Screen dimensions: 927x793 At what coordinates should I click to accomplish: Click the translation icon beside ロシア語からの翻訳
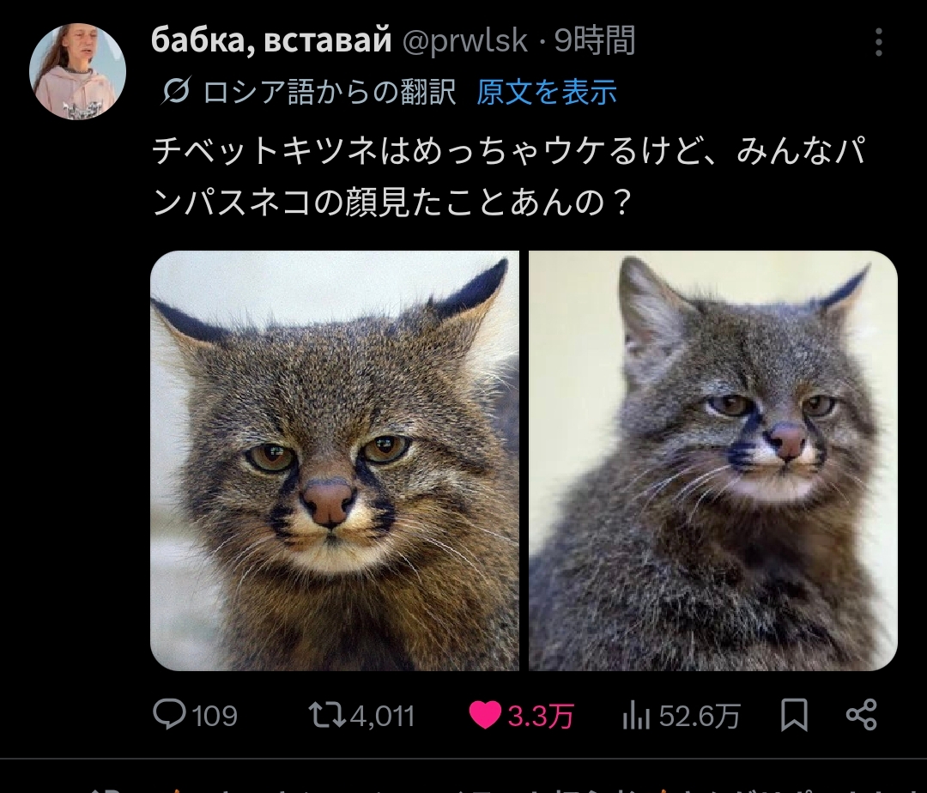pyautogui.click(x=175, y=92)
